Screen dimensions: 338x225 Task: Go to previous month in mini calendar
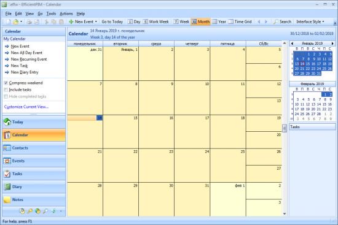[292, 44]
